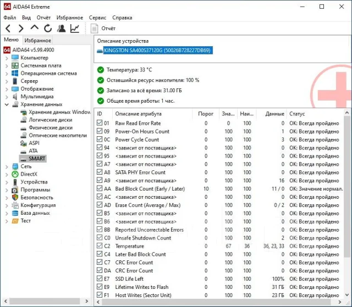352x307 pixels.
Task: Toggle the 09 Power-On Hours Count checkbox
Action: click(100, 131)
